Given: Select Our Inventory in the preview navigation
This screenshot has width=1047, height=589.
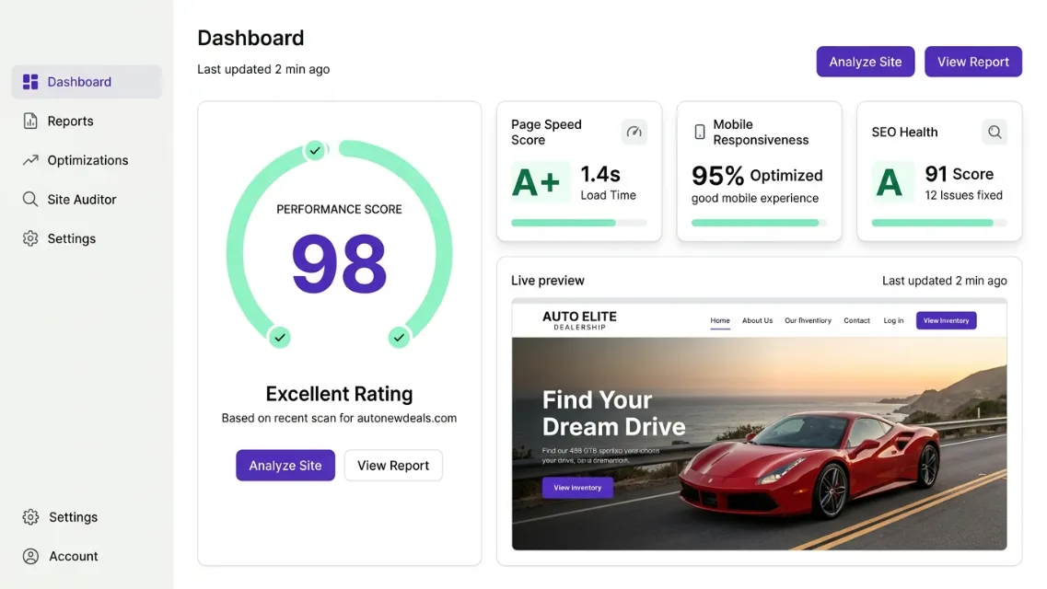Looking at the screenshot, I should tap(808, 320).
